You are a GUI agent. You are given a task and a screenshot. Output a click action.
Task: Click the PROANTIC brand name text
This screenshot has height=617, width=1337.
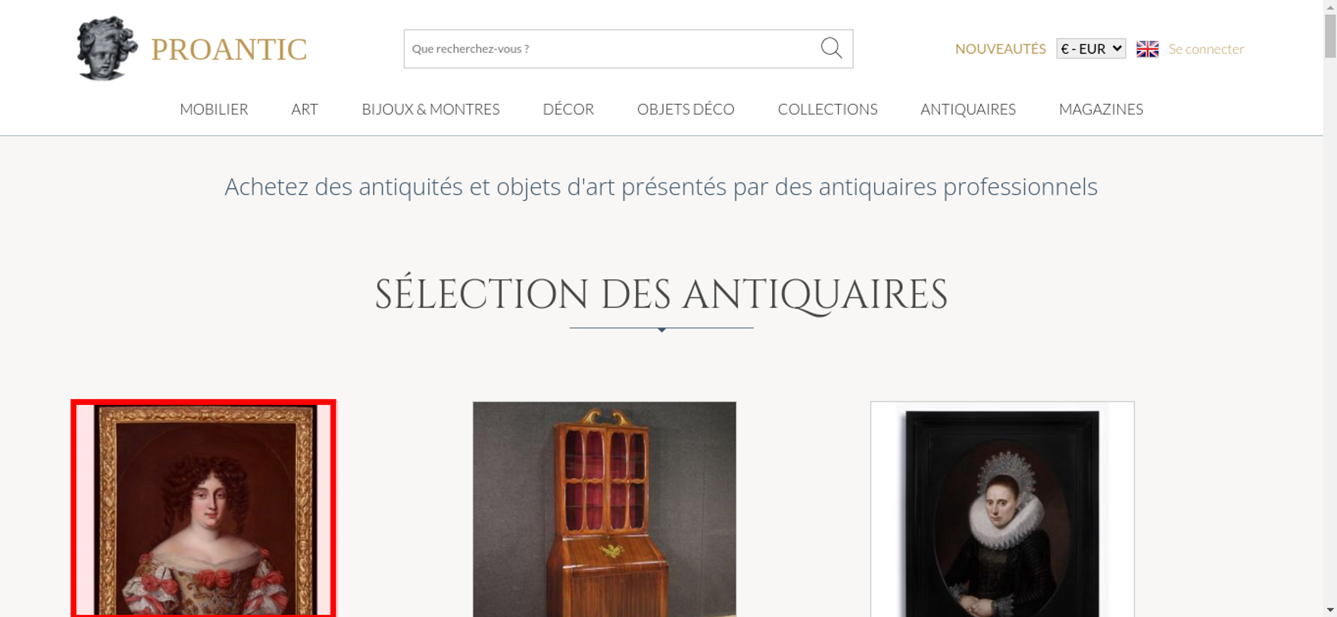click(229, 49)
